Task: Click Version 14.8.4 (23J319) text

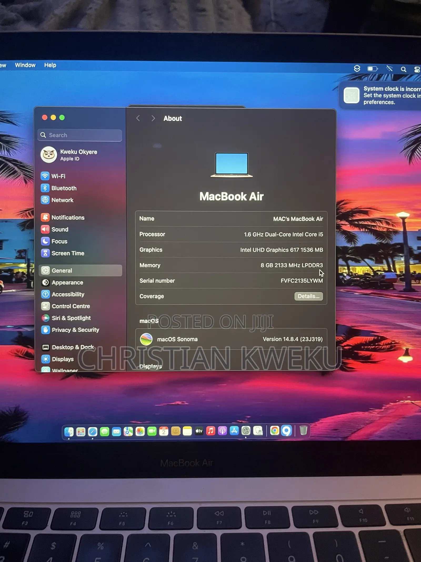Action: point(293,339)
